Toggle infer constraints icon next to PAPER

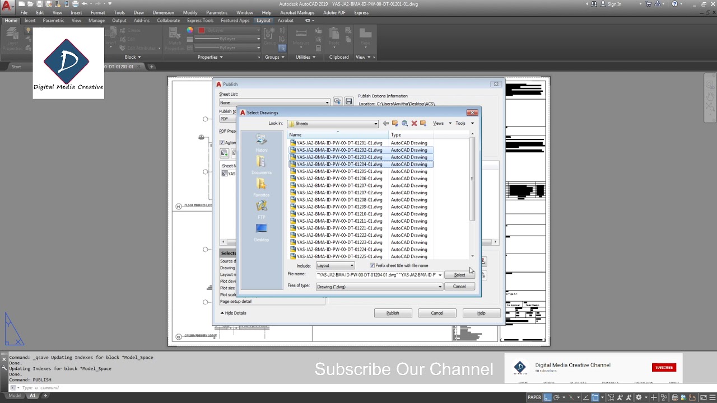(547, 397)
